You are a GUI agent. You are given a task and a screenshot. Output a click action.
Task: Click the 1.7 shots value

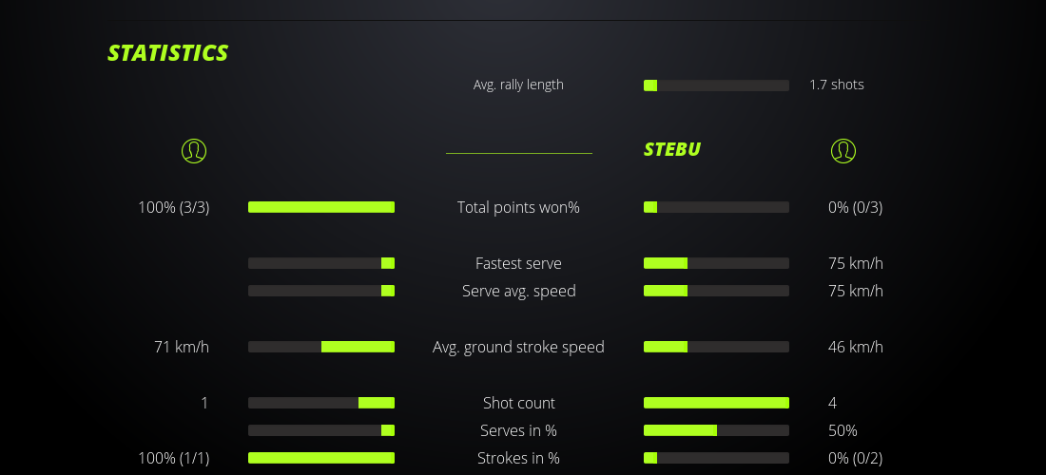837,85
